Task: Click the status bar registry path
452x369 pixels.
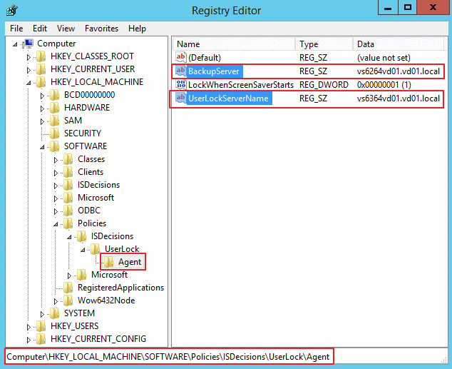Action: (168, 357)
